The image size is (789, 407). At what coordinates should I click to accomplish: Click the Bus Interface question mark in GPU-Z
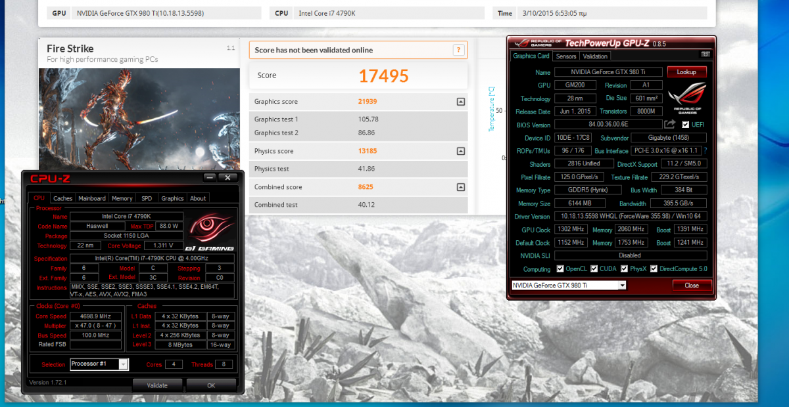click(705, 150)
